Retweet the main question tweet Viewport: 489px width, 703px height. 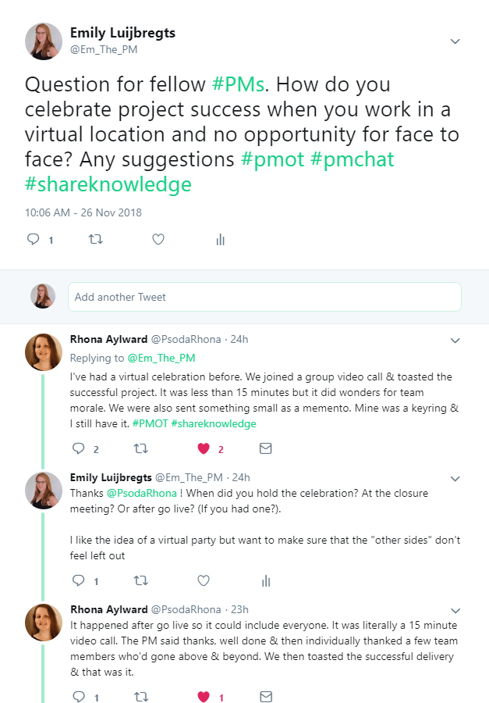click(x=96, y=240)
